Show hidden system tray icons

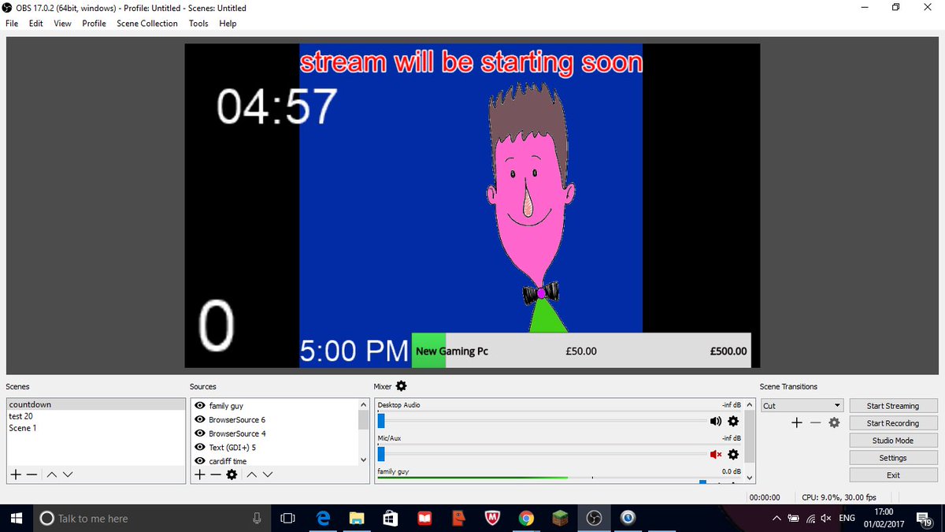776,518
